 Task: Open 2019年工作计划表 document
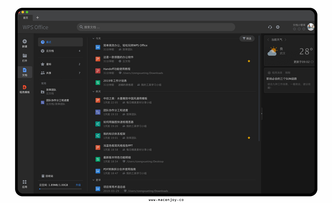[x=115, y=81]
